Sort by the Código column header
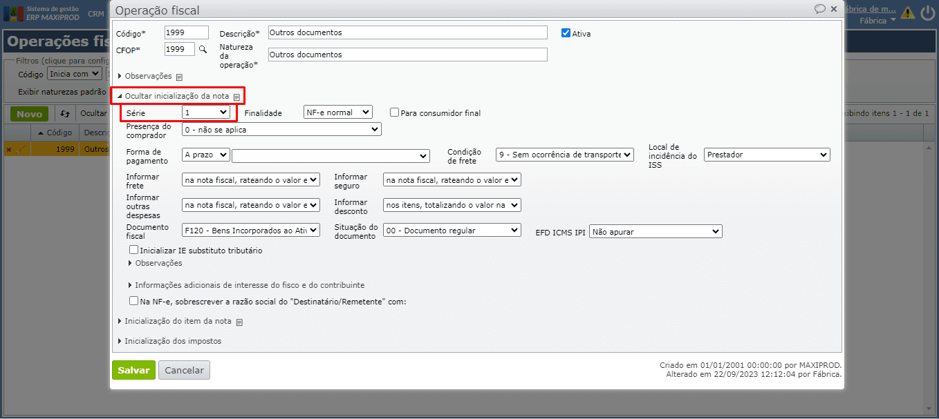Image resolution: width=939 pixels, height=419 pixels. [x=55, y=132]
